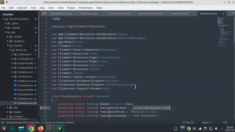Close the StateResource.php tab

point(195,14)
